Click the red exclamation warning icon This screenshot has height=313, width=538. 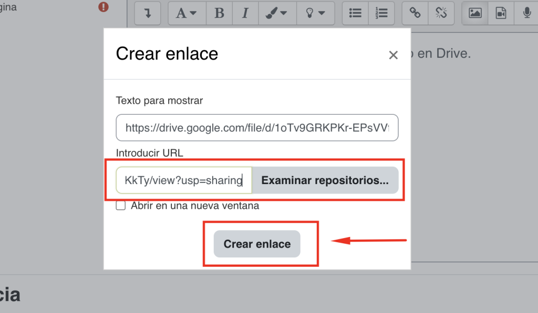[104, 7]
